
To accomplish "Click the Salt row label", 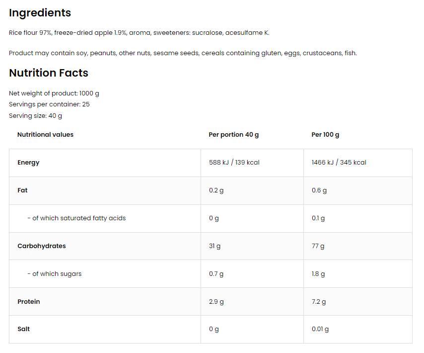I will point(23,329).
